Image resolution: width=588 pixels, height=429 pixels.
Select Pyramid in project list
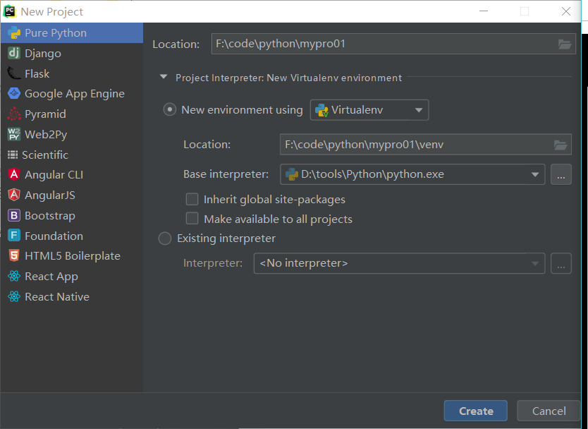coord(72,114)
